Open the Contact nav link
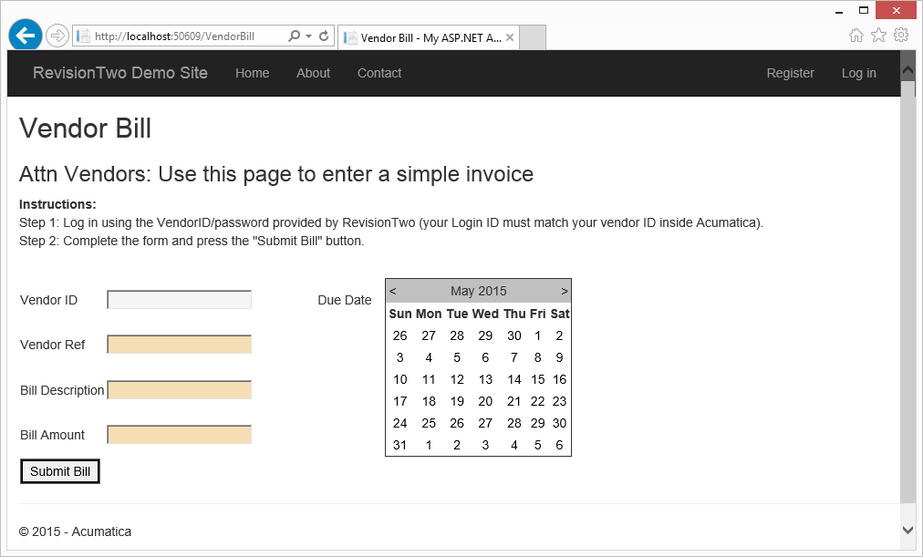The image size is (923, 557). click(x=379, y=73)
